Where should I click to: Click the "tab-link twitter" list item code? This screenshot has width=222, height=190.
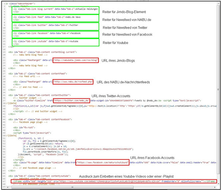(x=56, y=26)
